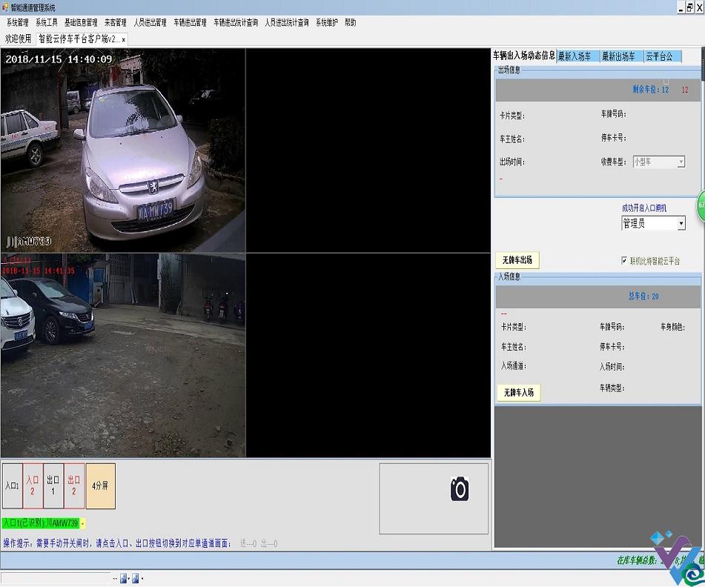Screen dimensions: 705x587
Task: Click the second small image icon in bottom bar
Action: (136, 578)
